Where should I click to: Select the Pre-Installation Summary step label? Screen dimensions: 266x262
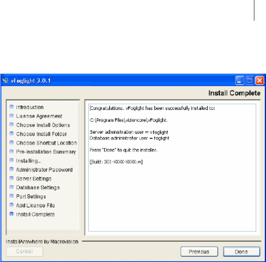click(x=46, y=152)
